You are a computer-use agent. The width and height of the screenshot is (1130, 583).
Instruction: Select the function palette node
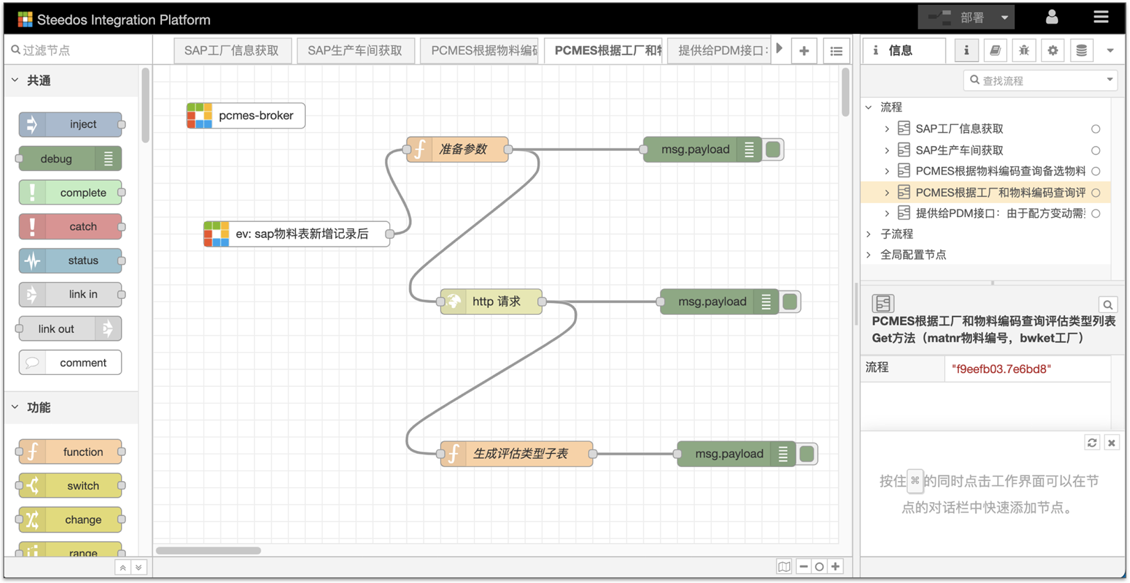[x=71, y=452]
